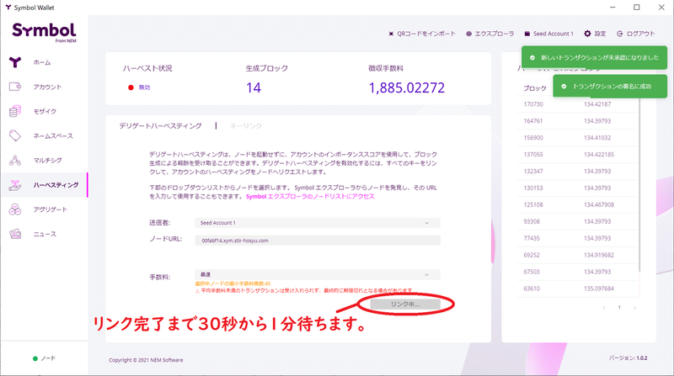The height and width of the screenshot is (376, 674).
Task: Click the green ノード status dot
Action: tap(35, 358)
